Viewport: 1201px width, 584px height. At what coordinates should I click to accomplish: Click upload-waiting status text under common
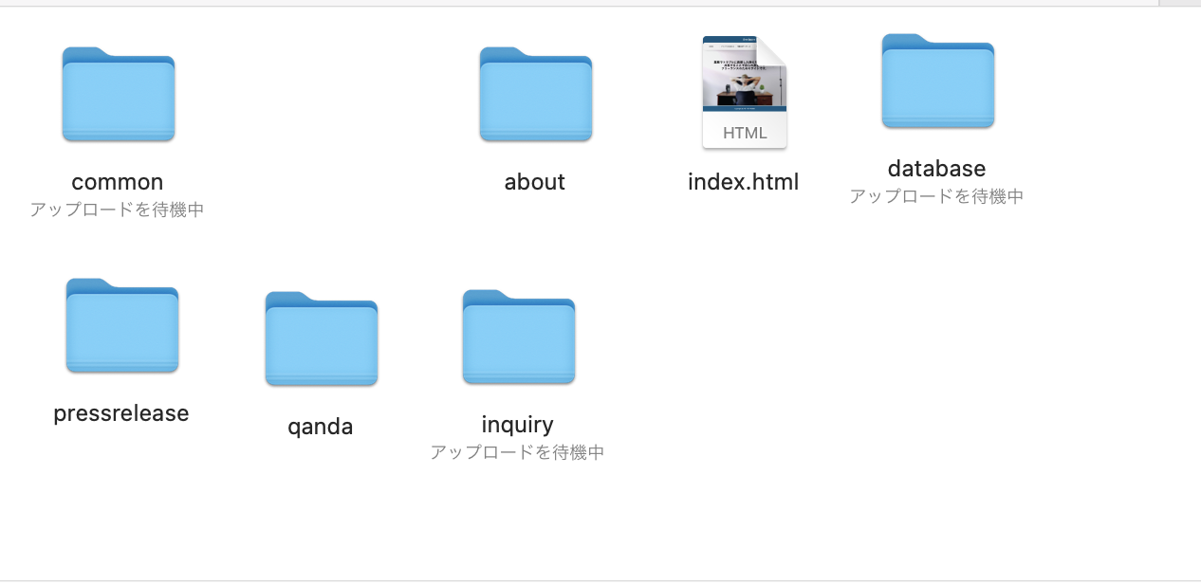(x=117, y=210)
